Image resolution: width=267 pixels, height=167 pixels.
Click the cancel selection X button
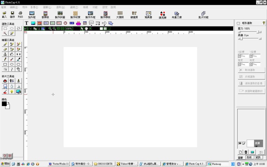tap(251, 70)
